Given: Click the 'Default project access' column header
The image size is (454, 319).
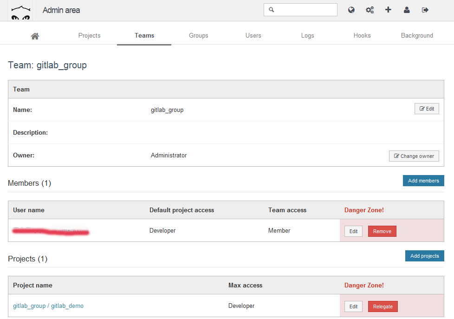Looking at the screenshot, I should (182, 210).
